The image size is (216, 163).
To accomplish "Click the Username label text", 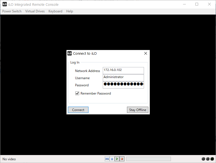I will (82, 78).
